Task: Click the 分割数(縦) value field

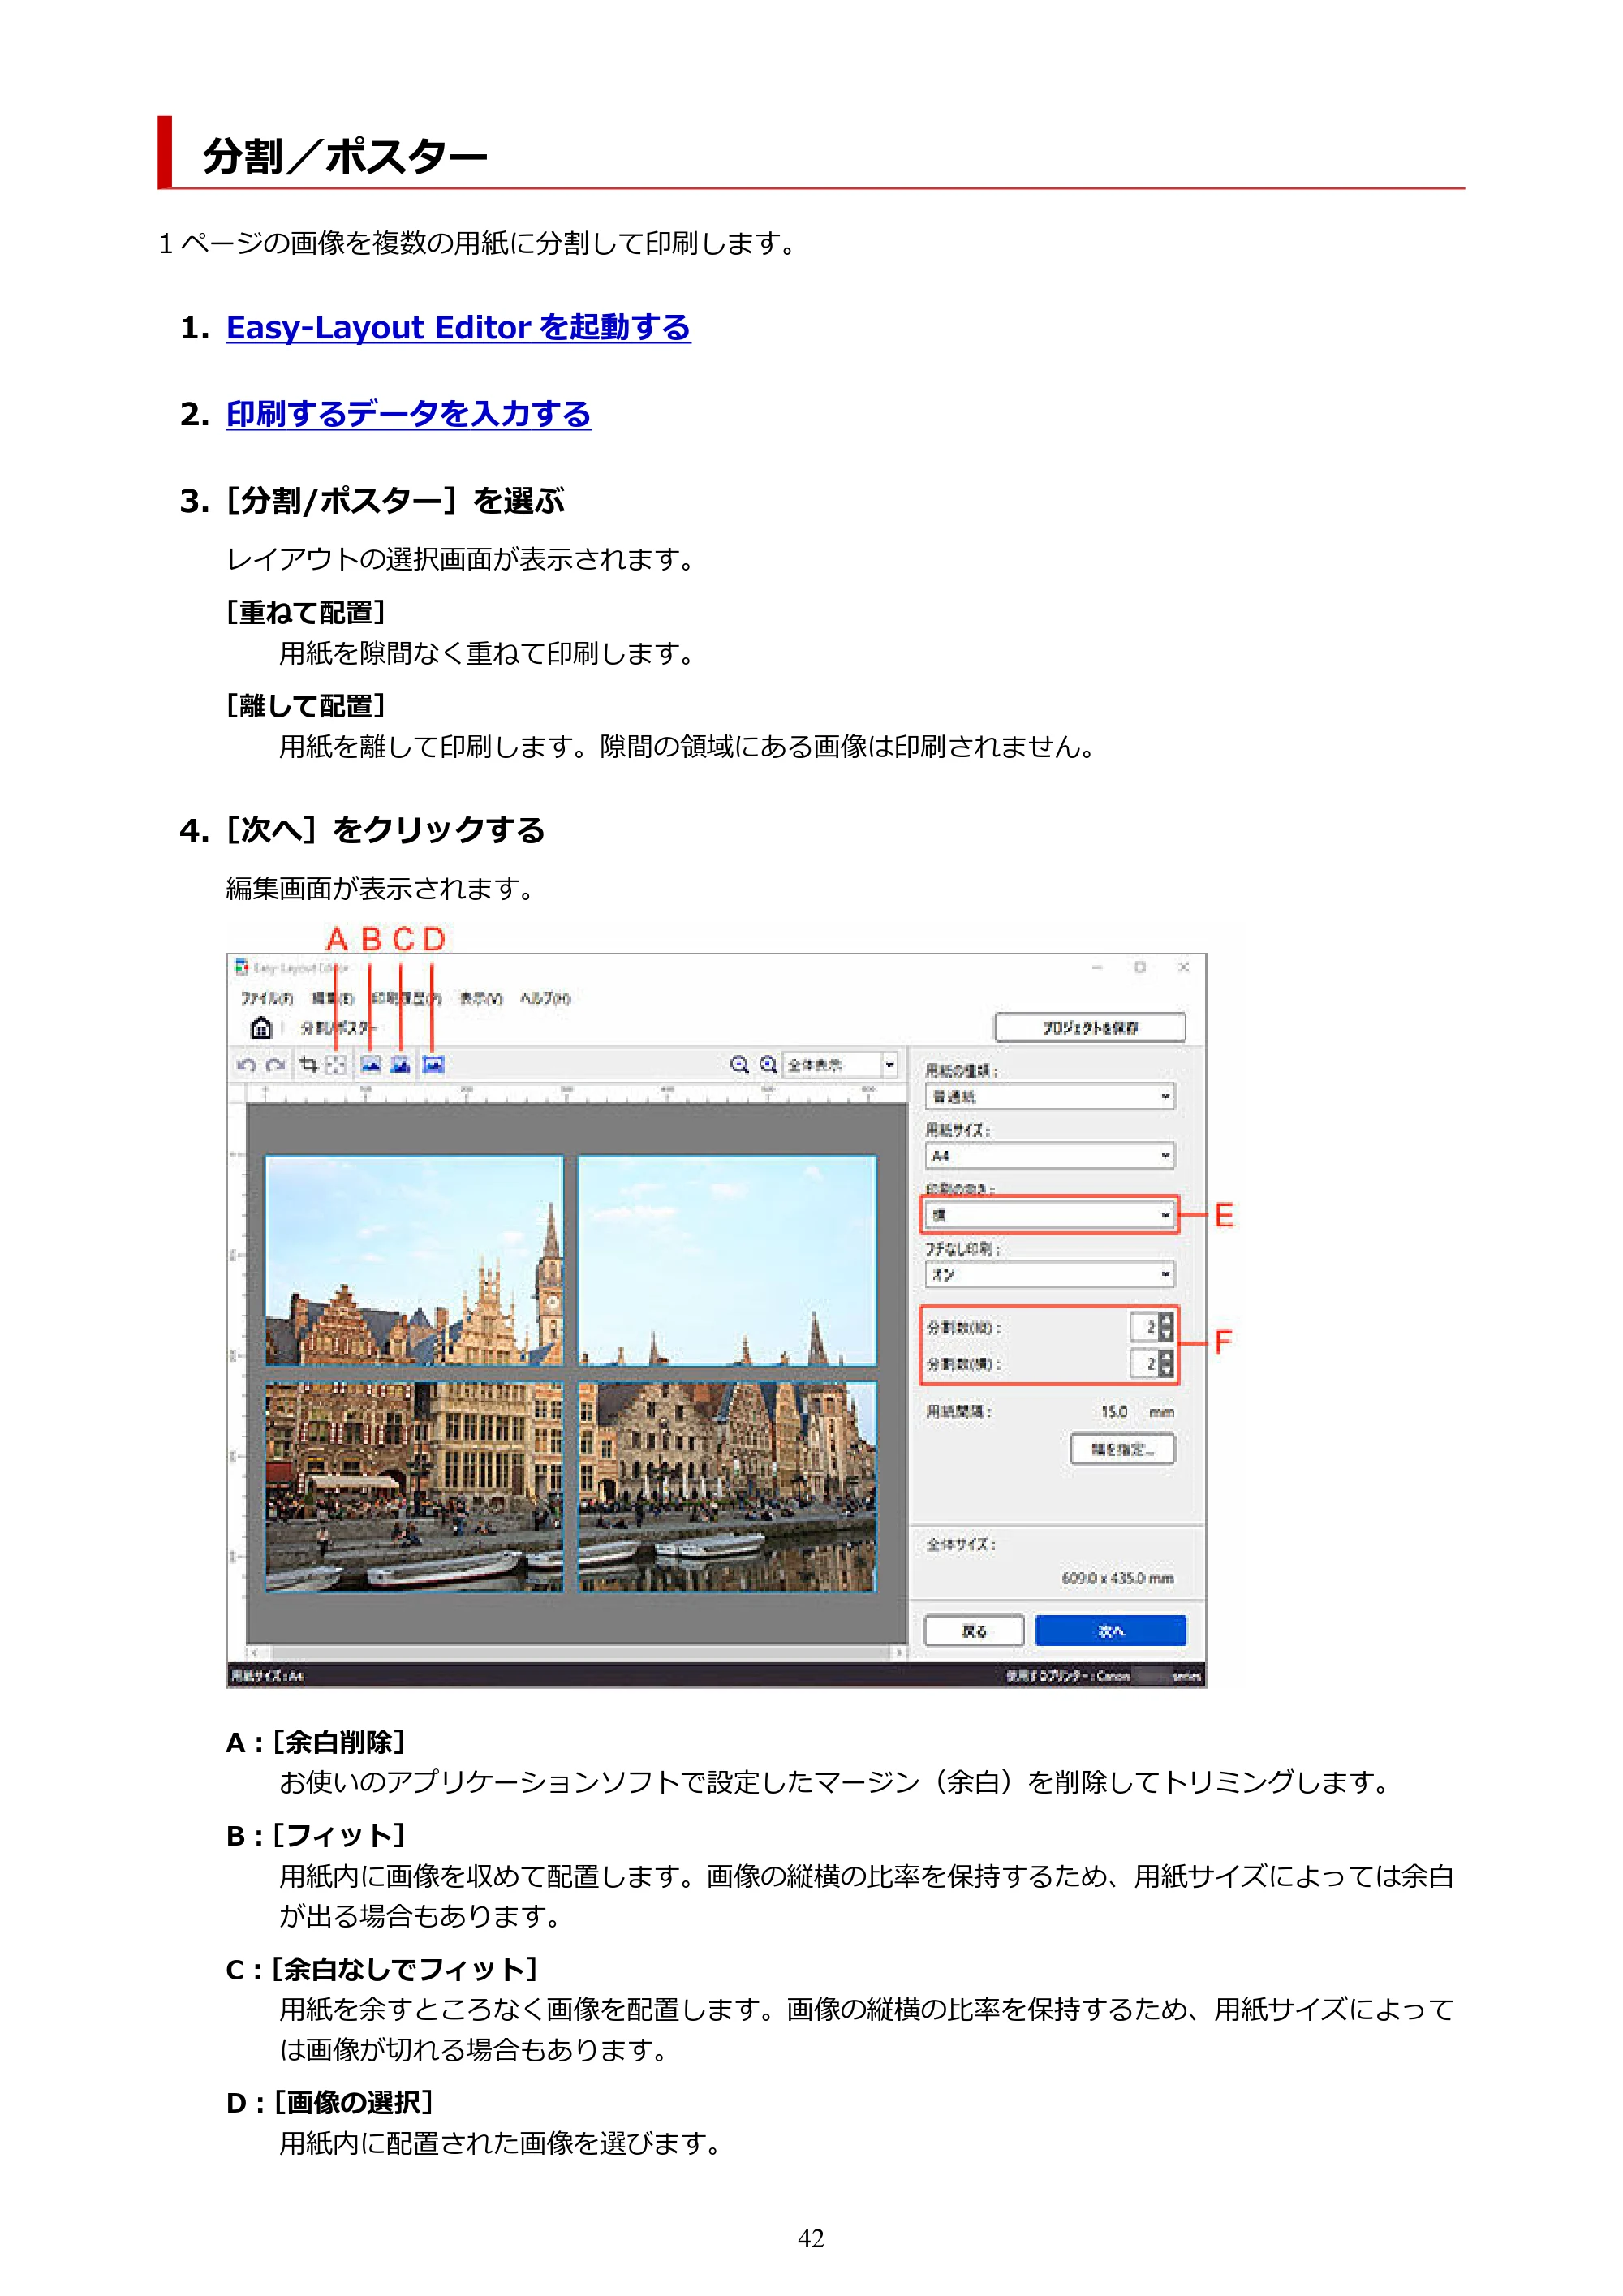Action: coord(1144,1328)
